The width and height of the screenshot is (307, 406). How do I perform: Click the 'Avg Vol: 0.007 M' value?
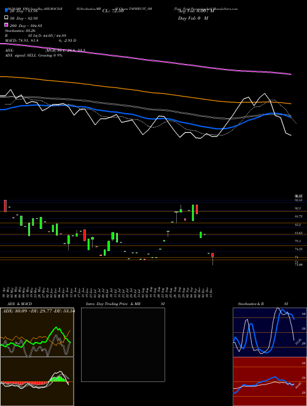(x=196, y=11)
